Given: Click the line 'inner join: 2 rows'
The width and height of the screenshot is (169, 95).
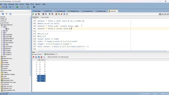Looking at the screenshot, I should click(48, 39).
